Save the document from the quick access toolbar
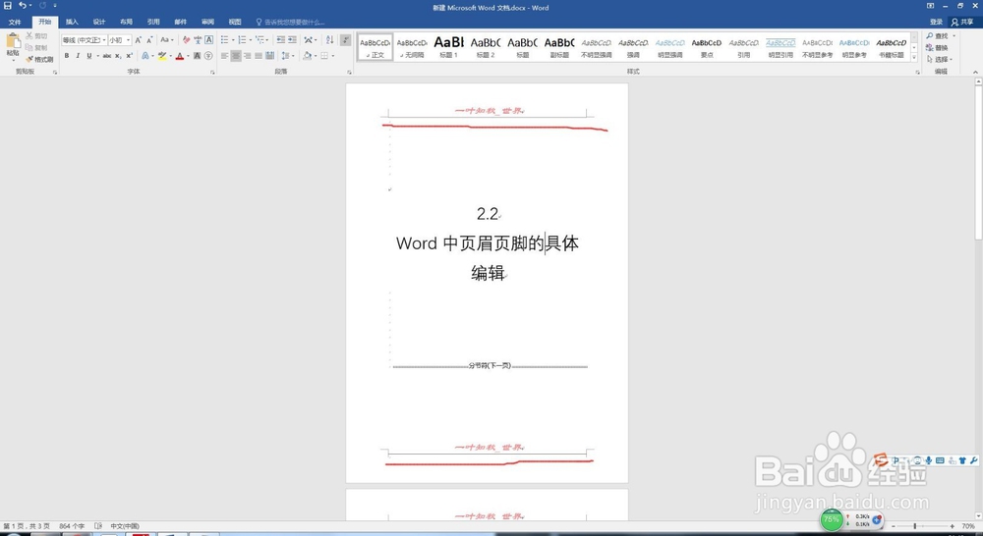 pos(8,6)
